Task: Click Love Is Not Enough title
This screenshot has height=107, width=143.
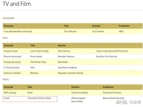Action: click(39, 51)
